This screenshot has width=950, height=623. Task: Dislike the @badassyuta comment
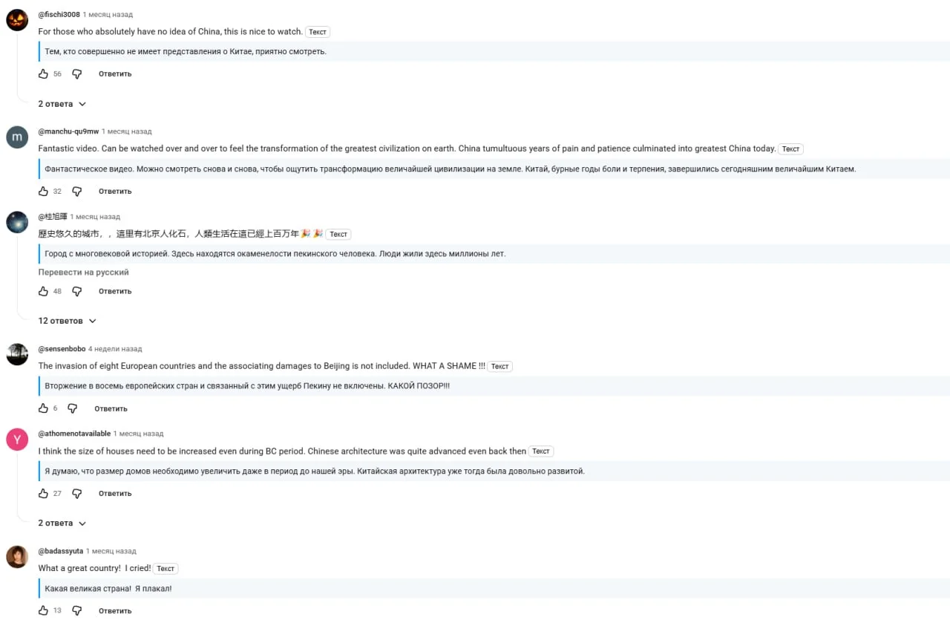(x=77, y=611)
